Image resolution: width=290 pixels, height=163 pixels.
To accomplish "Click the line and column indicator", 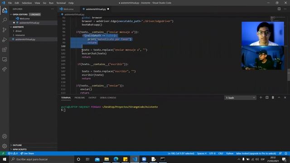I will [181, 153].
